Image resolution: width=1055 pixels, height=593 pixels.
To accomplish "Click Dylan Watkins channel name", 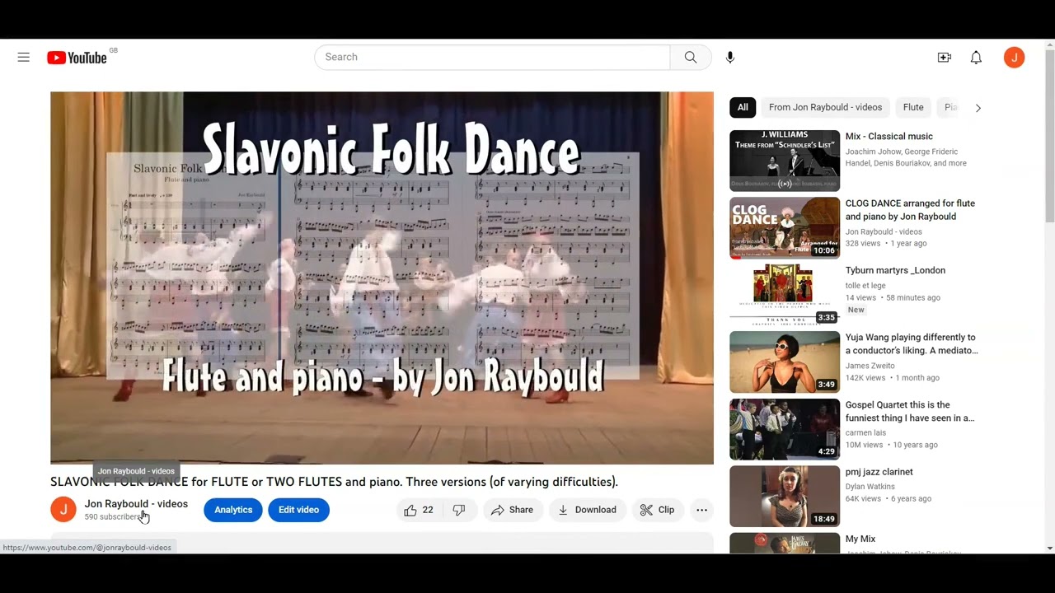I will [x=870, y=487].
